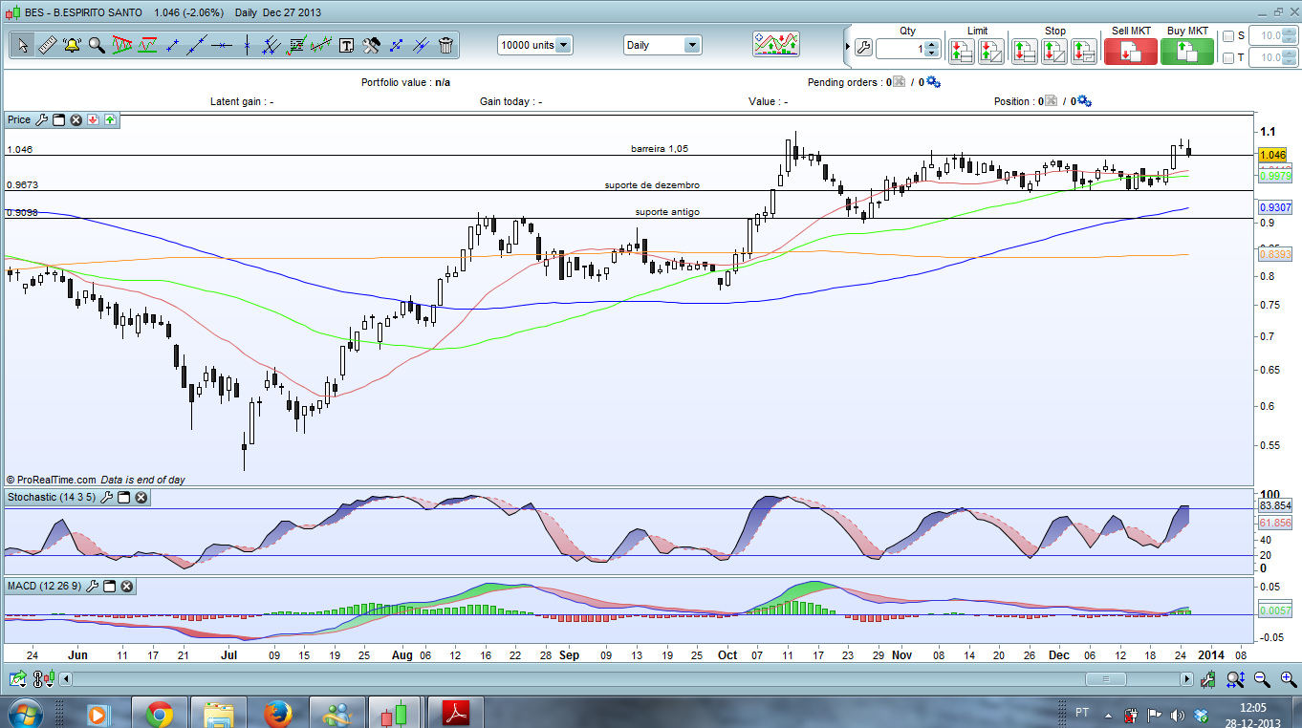Collapse the trading order panel arrow
This screenshot has width=1302, height=728.
[x=846, y=45]
